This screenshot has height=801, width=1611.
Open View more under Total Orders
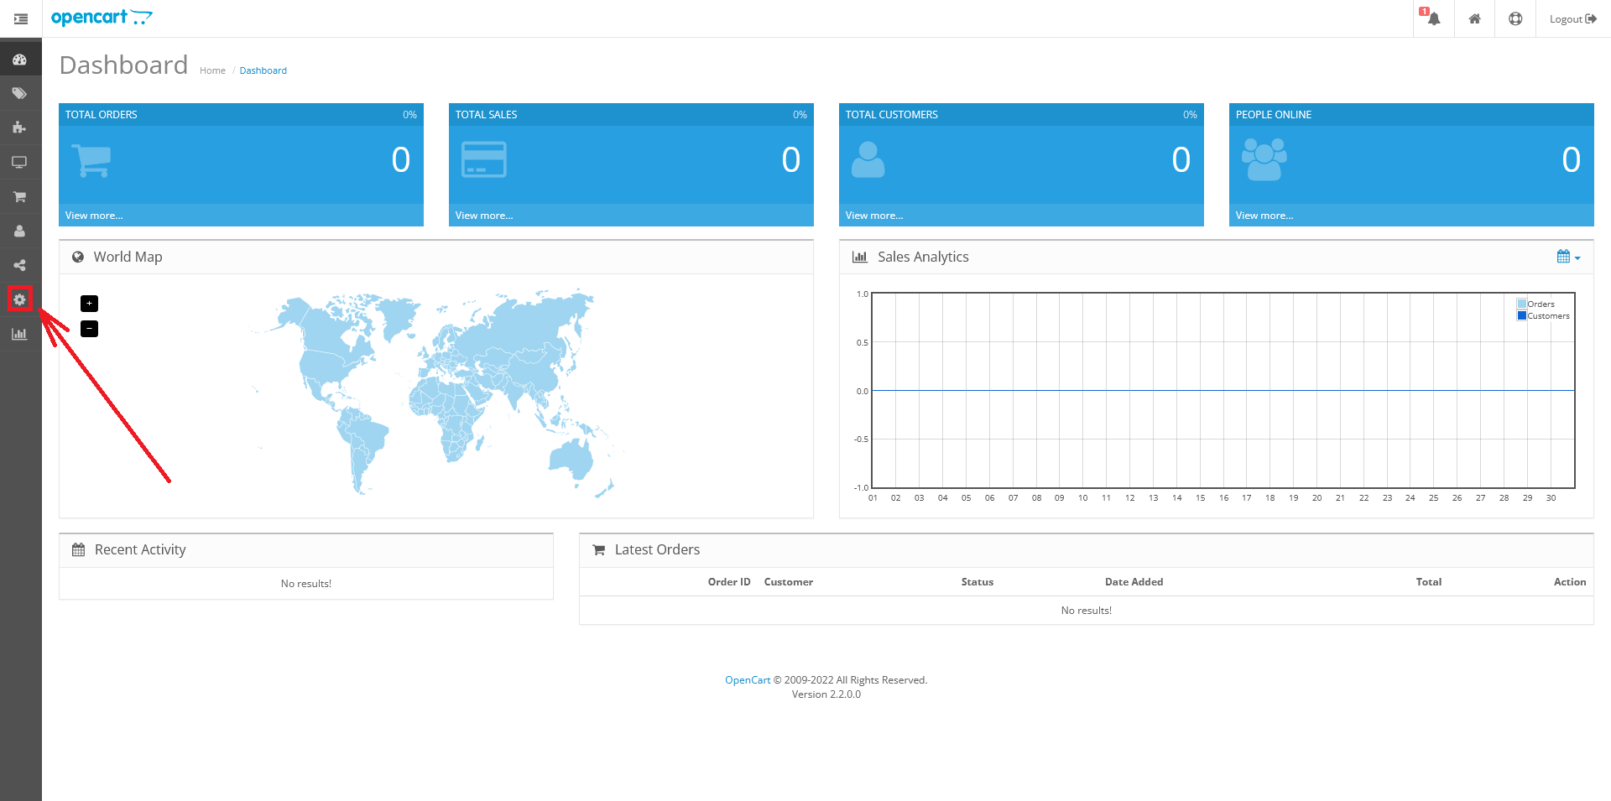click(94, 216)
